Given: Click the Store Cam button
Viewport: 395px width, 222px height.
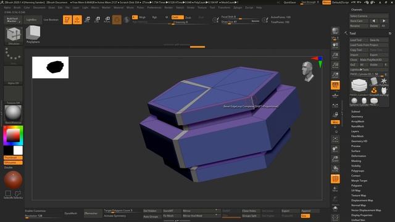Looking at the screenshot, I should point(359,21).
